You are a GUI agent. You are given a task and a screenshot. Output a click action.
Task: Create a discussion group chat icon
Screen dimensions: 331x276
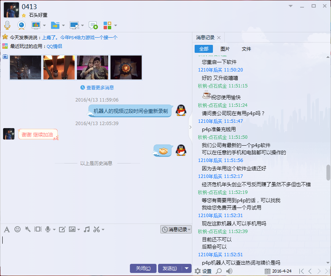pos(93,25)
